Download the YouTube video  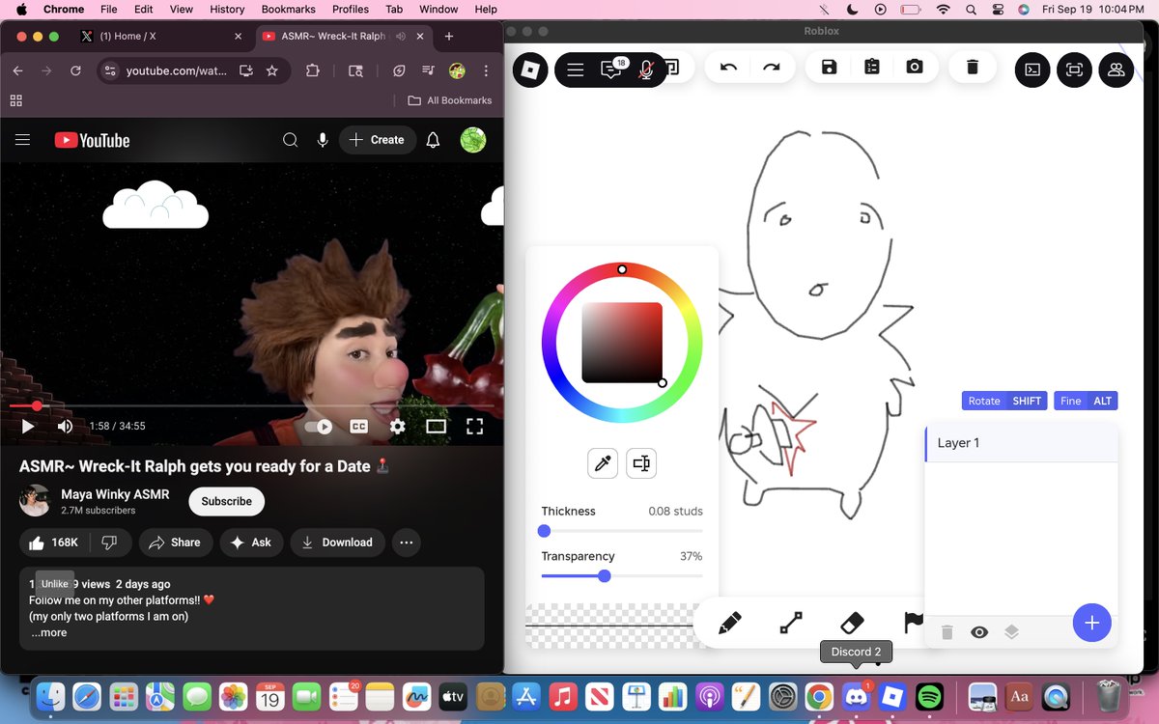coord(337,543)
